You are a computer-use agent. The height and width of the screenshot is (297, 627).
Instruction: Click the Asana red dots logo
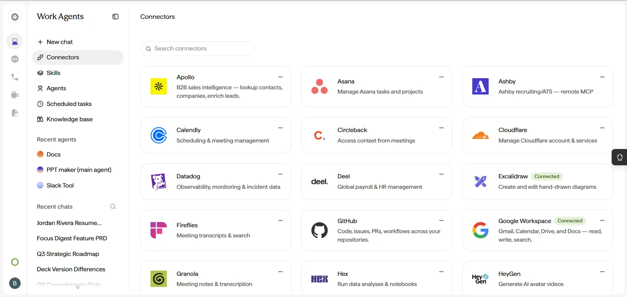[319, 86]
